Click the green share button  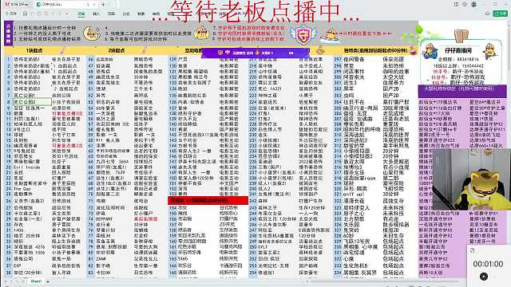point(501,14)
